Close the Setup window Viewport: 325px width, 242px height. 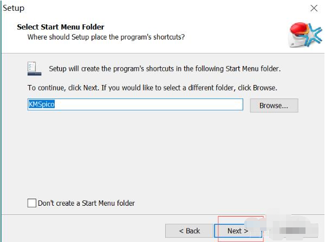point(314,8)
